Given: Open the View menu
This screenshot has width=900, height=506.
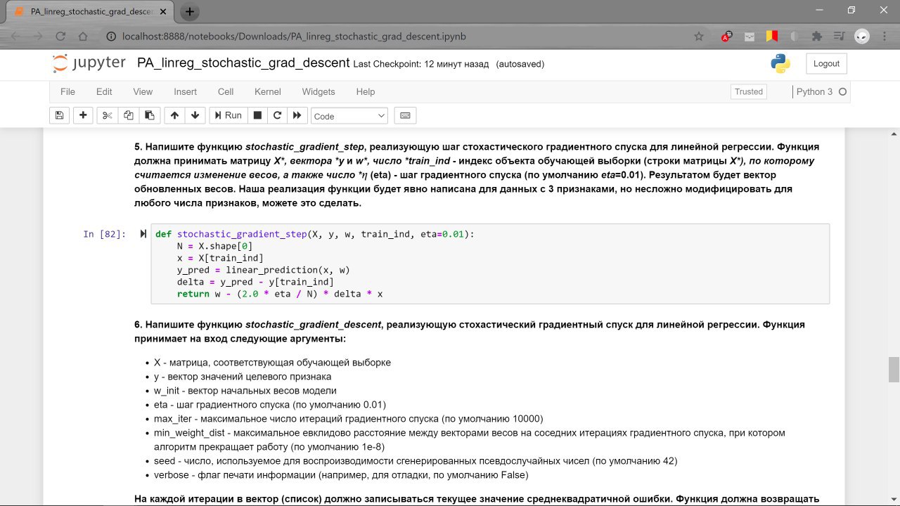Looking at the screenshot, I should click(x=143, y=91).
